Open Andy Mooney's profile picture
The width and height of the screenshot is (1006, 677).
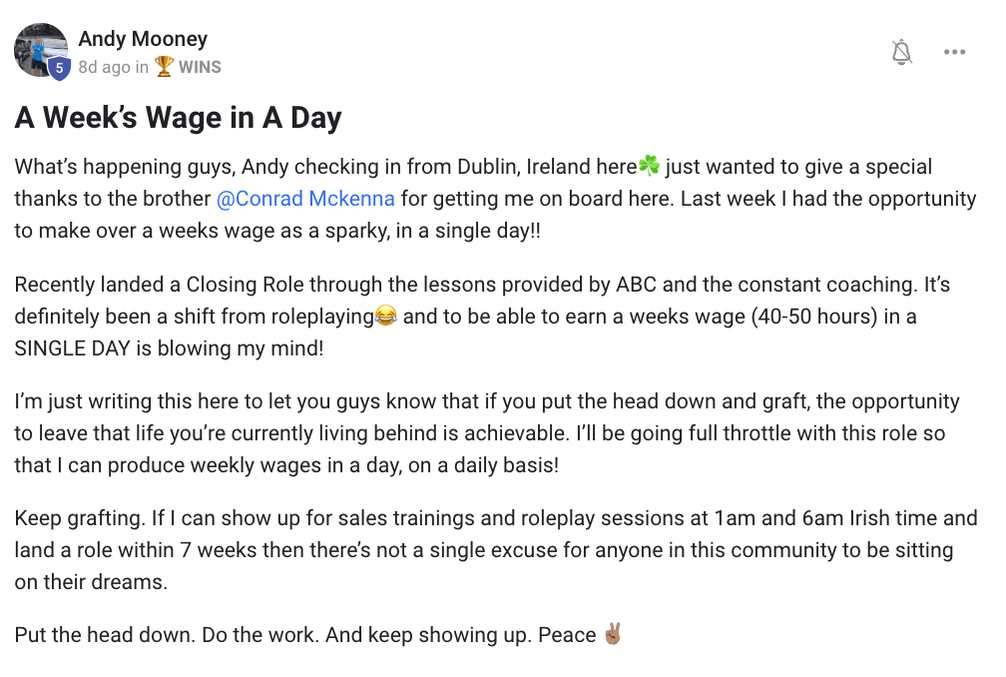coord(41,50)
